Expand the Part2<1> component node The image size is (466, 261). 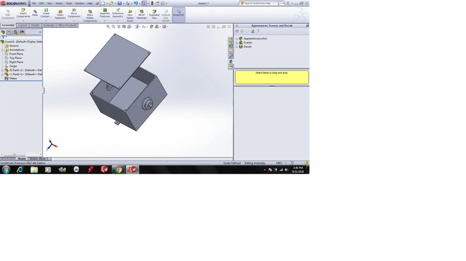pyautogui.click(x=2, y=74)
